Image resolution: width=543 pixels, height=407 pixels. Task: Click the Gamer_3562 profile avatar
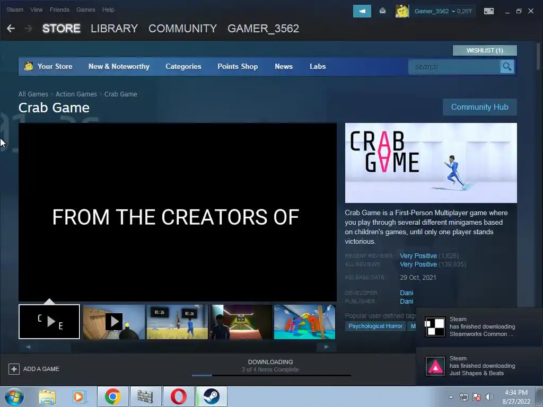click(402, 11)
